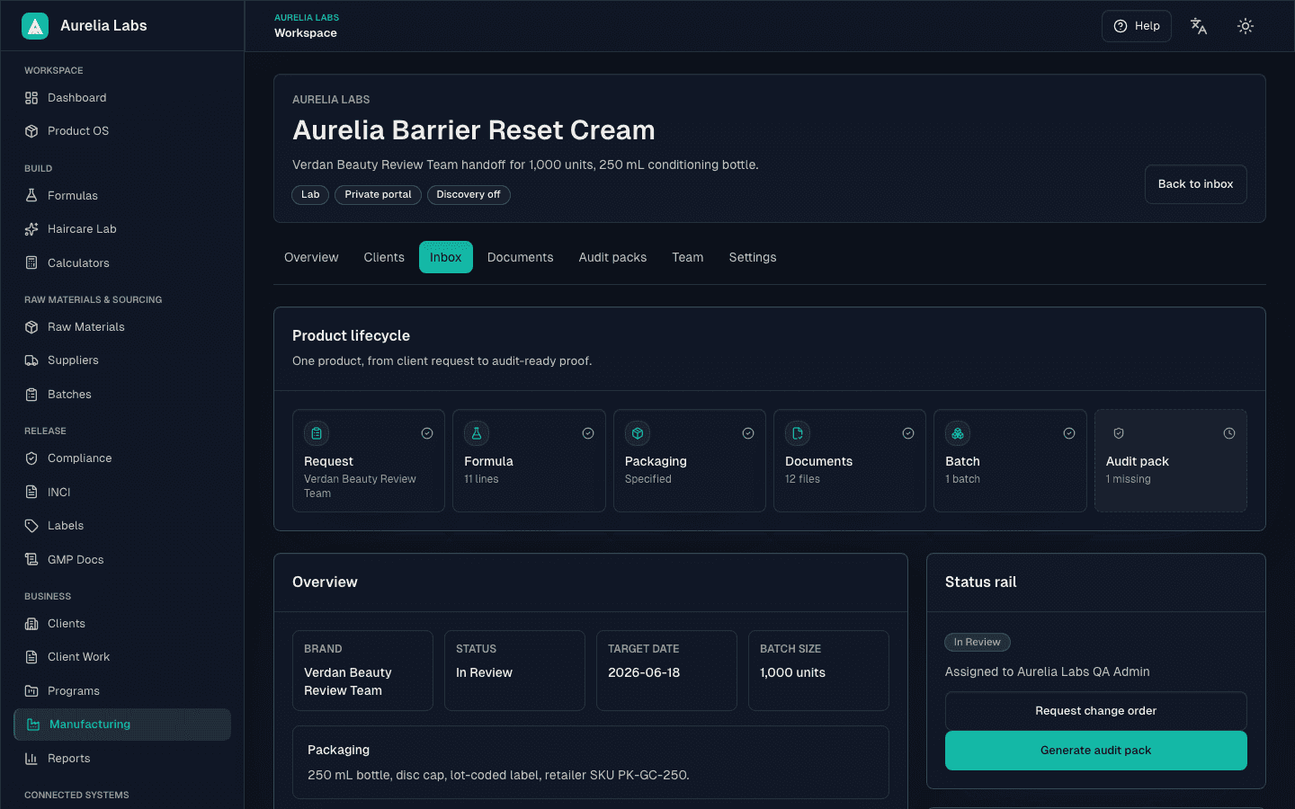This screenshot has height=809, width=1295.
Task: Open Client Work in sidebar
Action: pos(122,657)
